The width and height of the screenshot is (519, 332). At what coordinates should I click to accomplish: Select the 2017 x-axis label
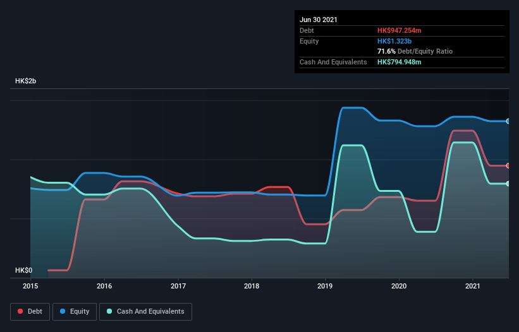(178, 286)
